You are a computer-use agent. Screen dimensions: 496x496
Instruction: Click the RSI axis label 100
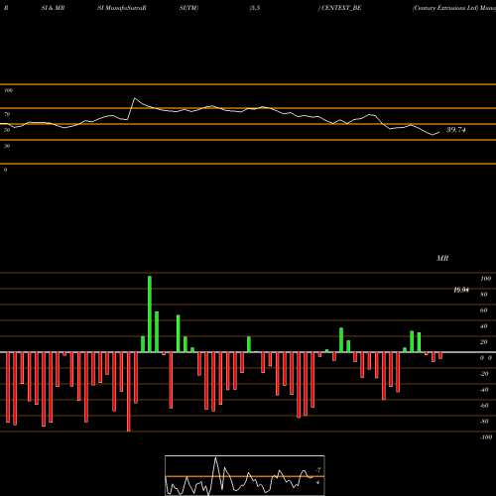coord(8,90)
